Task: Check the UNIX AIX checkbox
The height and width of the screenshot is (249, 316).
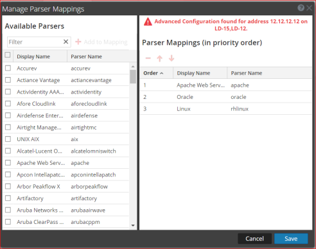Action: [x=8, y=139]
